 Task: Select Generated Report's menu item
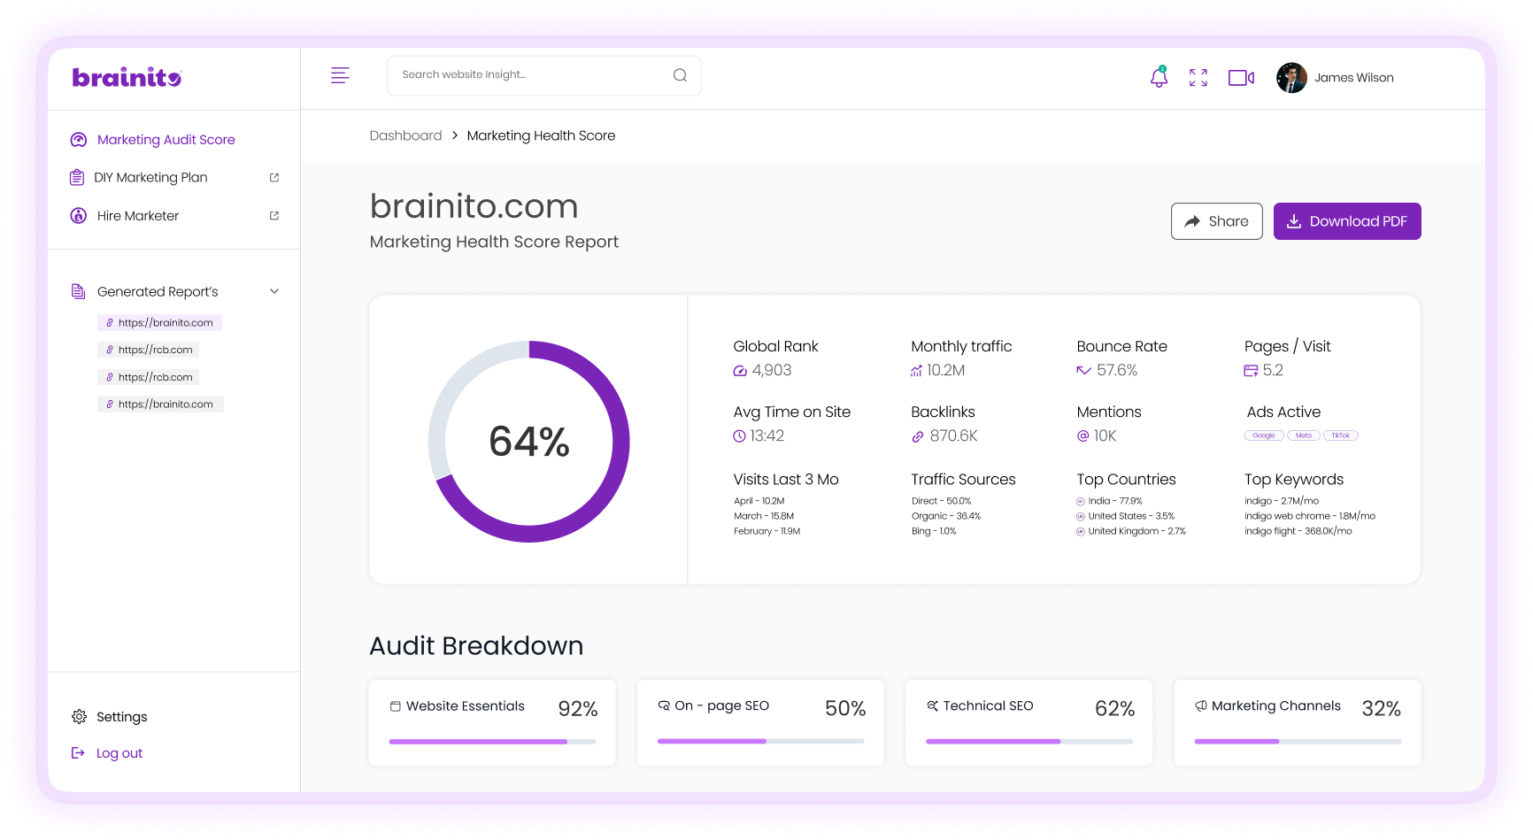pos(158,291)
